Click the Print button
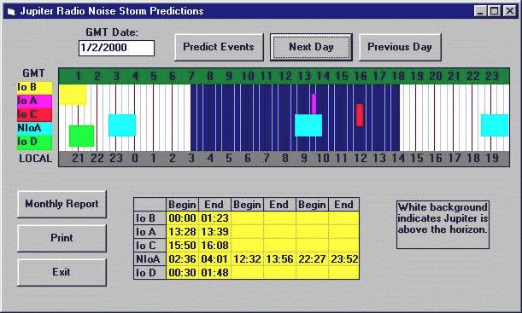Viewport: 522px width, 313px height. [x=62, y=238]
